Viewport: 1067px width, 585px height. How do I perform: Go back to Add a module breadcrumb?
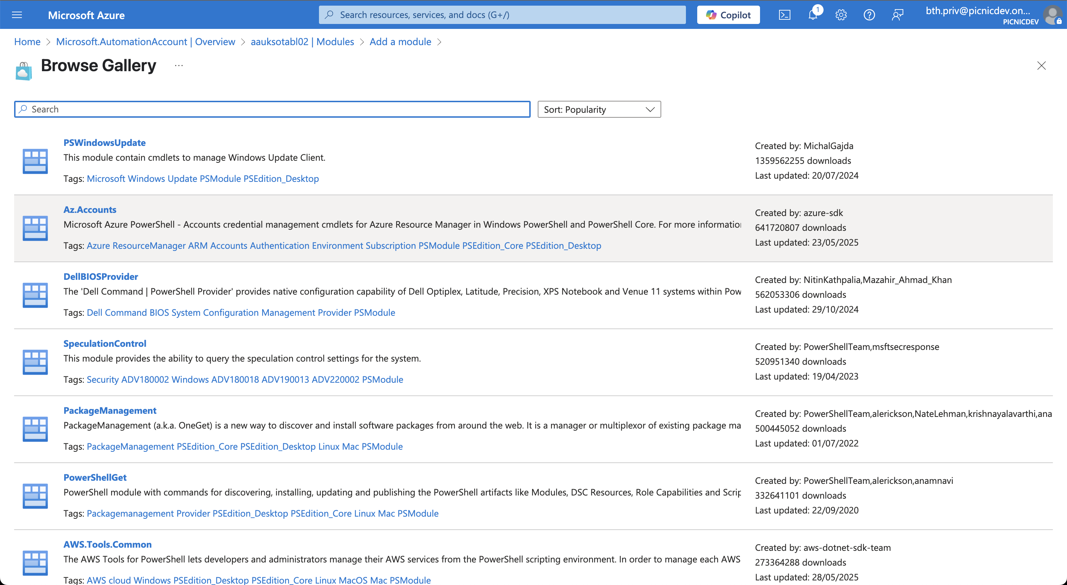[x=400, y=42]
